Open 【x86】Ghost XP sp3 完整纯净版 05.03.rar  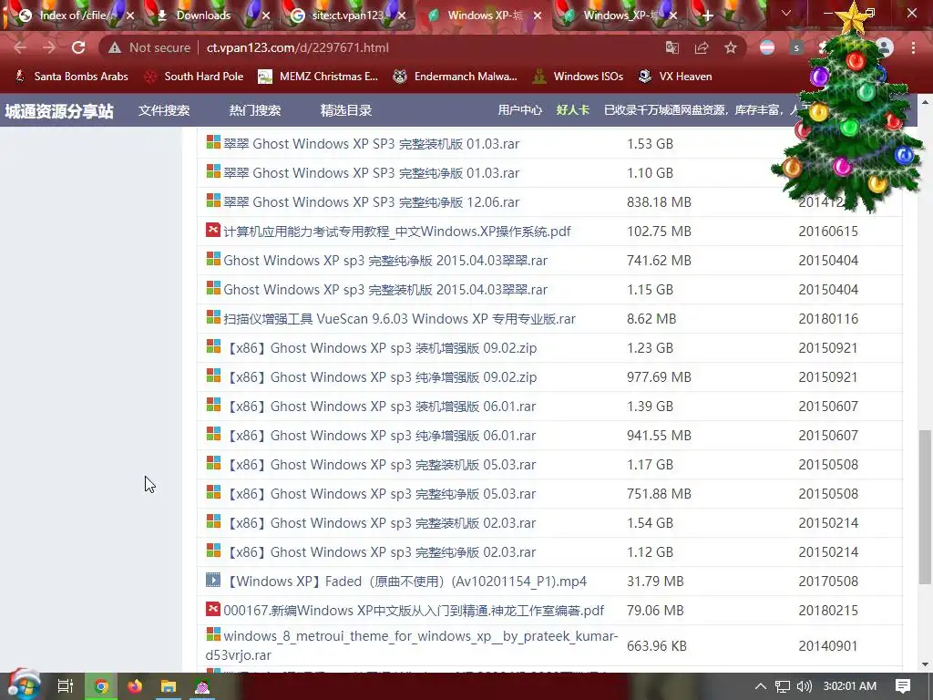pyautogui.click(x=380, y=493)
